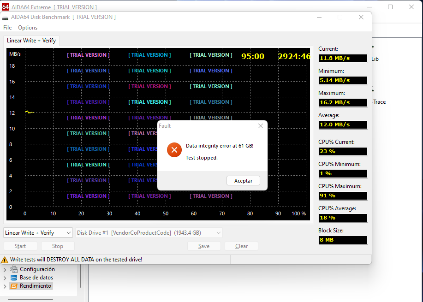Expand the Rendimiento tree node

(5, 286)
